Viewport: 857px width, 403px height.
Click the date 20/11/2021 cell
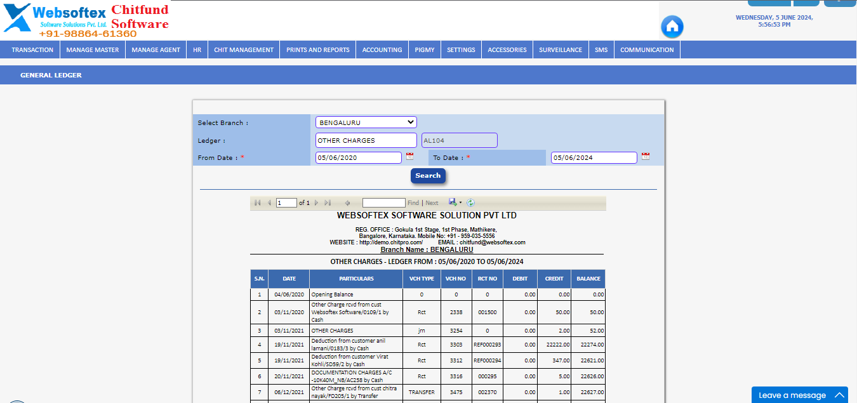(289, 376)
